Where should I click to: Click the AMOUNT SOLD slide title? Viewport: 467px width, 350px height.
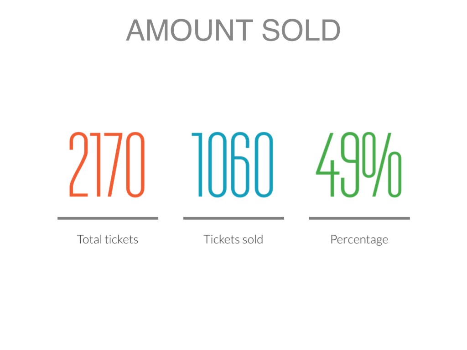click(x=233, y=31)
